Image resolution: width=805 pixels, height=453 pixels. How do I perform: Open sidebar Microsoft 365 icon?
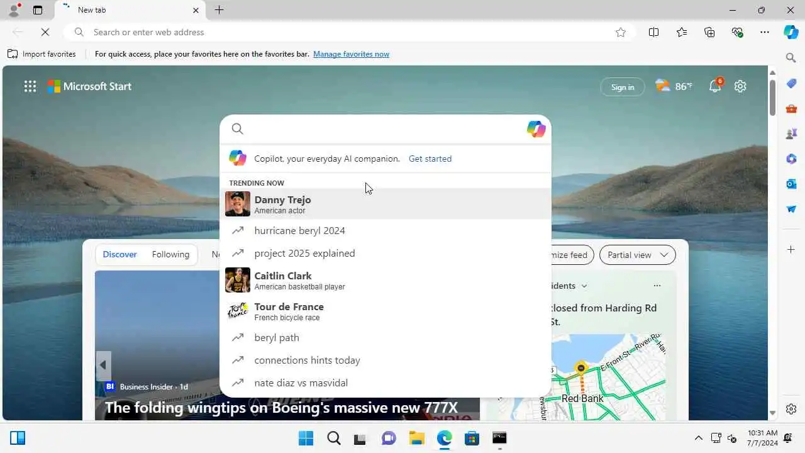pos(791,159)
